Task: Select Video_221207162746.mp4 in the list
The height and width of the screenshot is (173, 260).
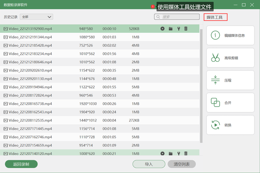Action: tap(100, 137)
